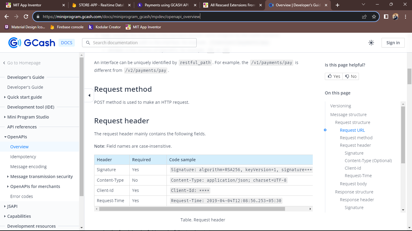Open the Firebase console bookmark

[67, 27]
